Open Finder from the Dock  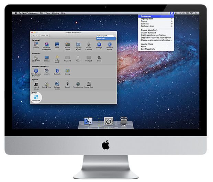click(88, 121)
